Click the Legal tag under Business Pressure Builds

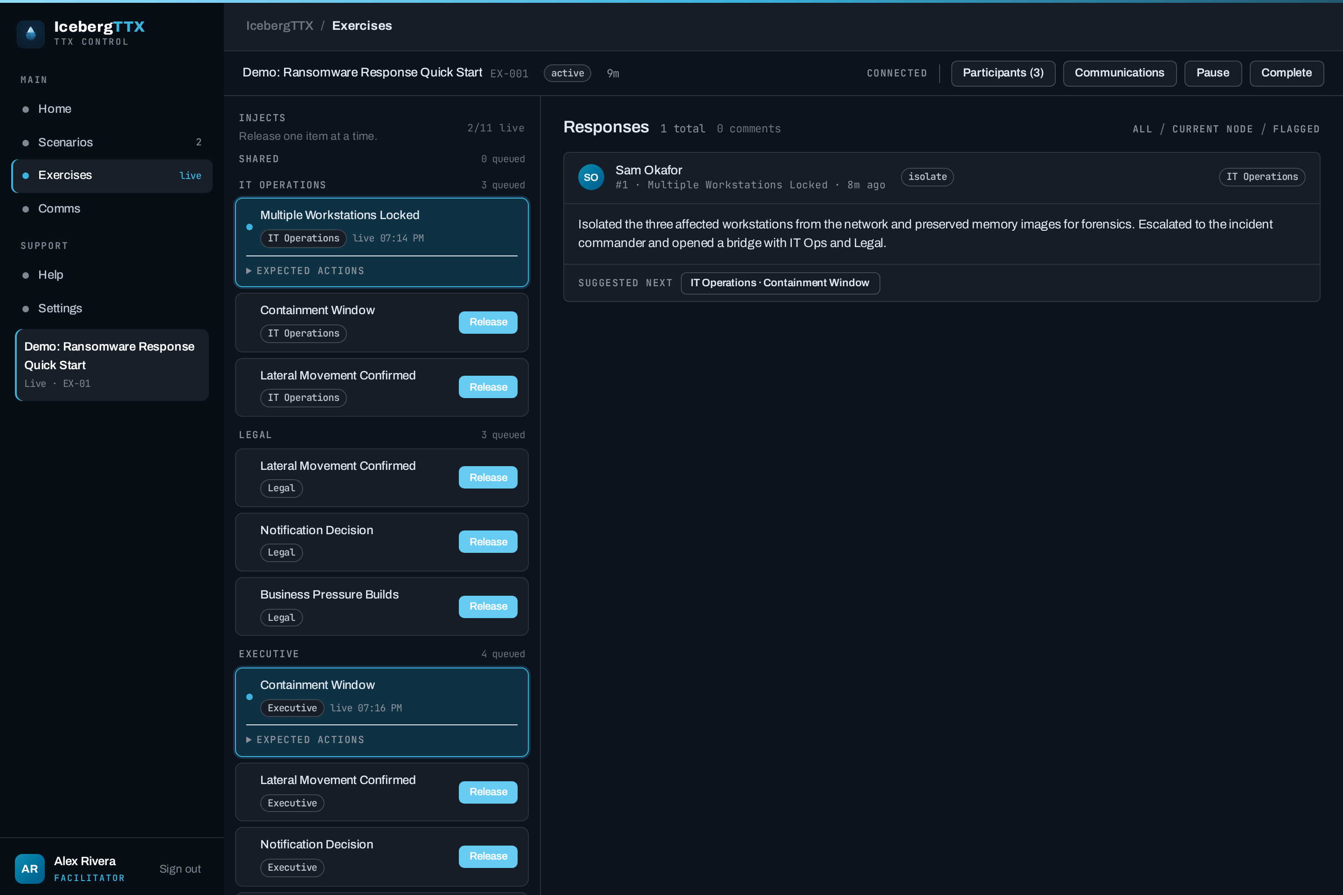point(282,618)
